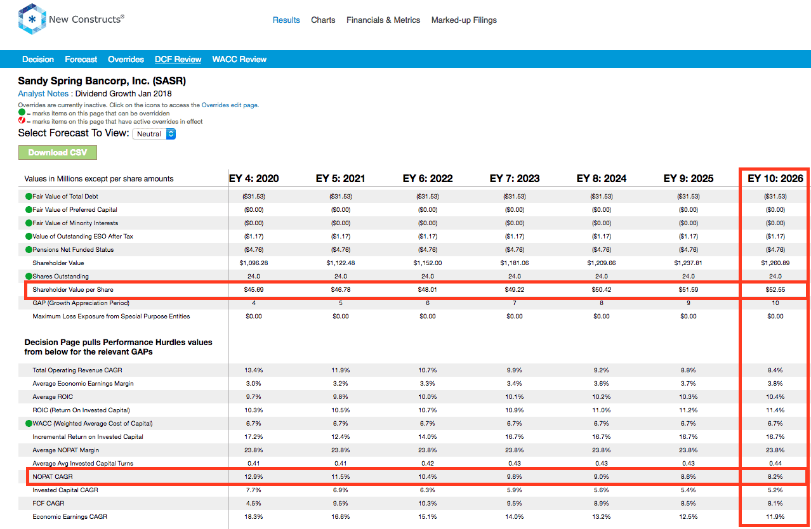Click the red checkmark active override legend icon
This screenshot has height=529, width=811.
22,121
